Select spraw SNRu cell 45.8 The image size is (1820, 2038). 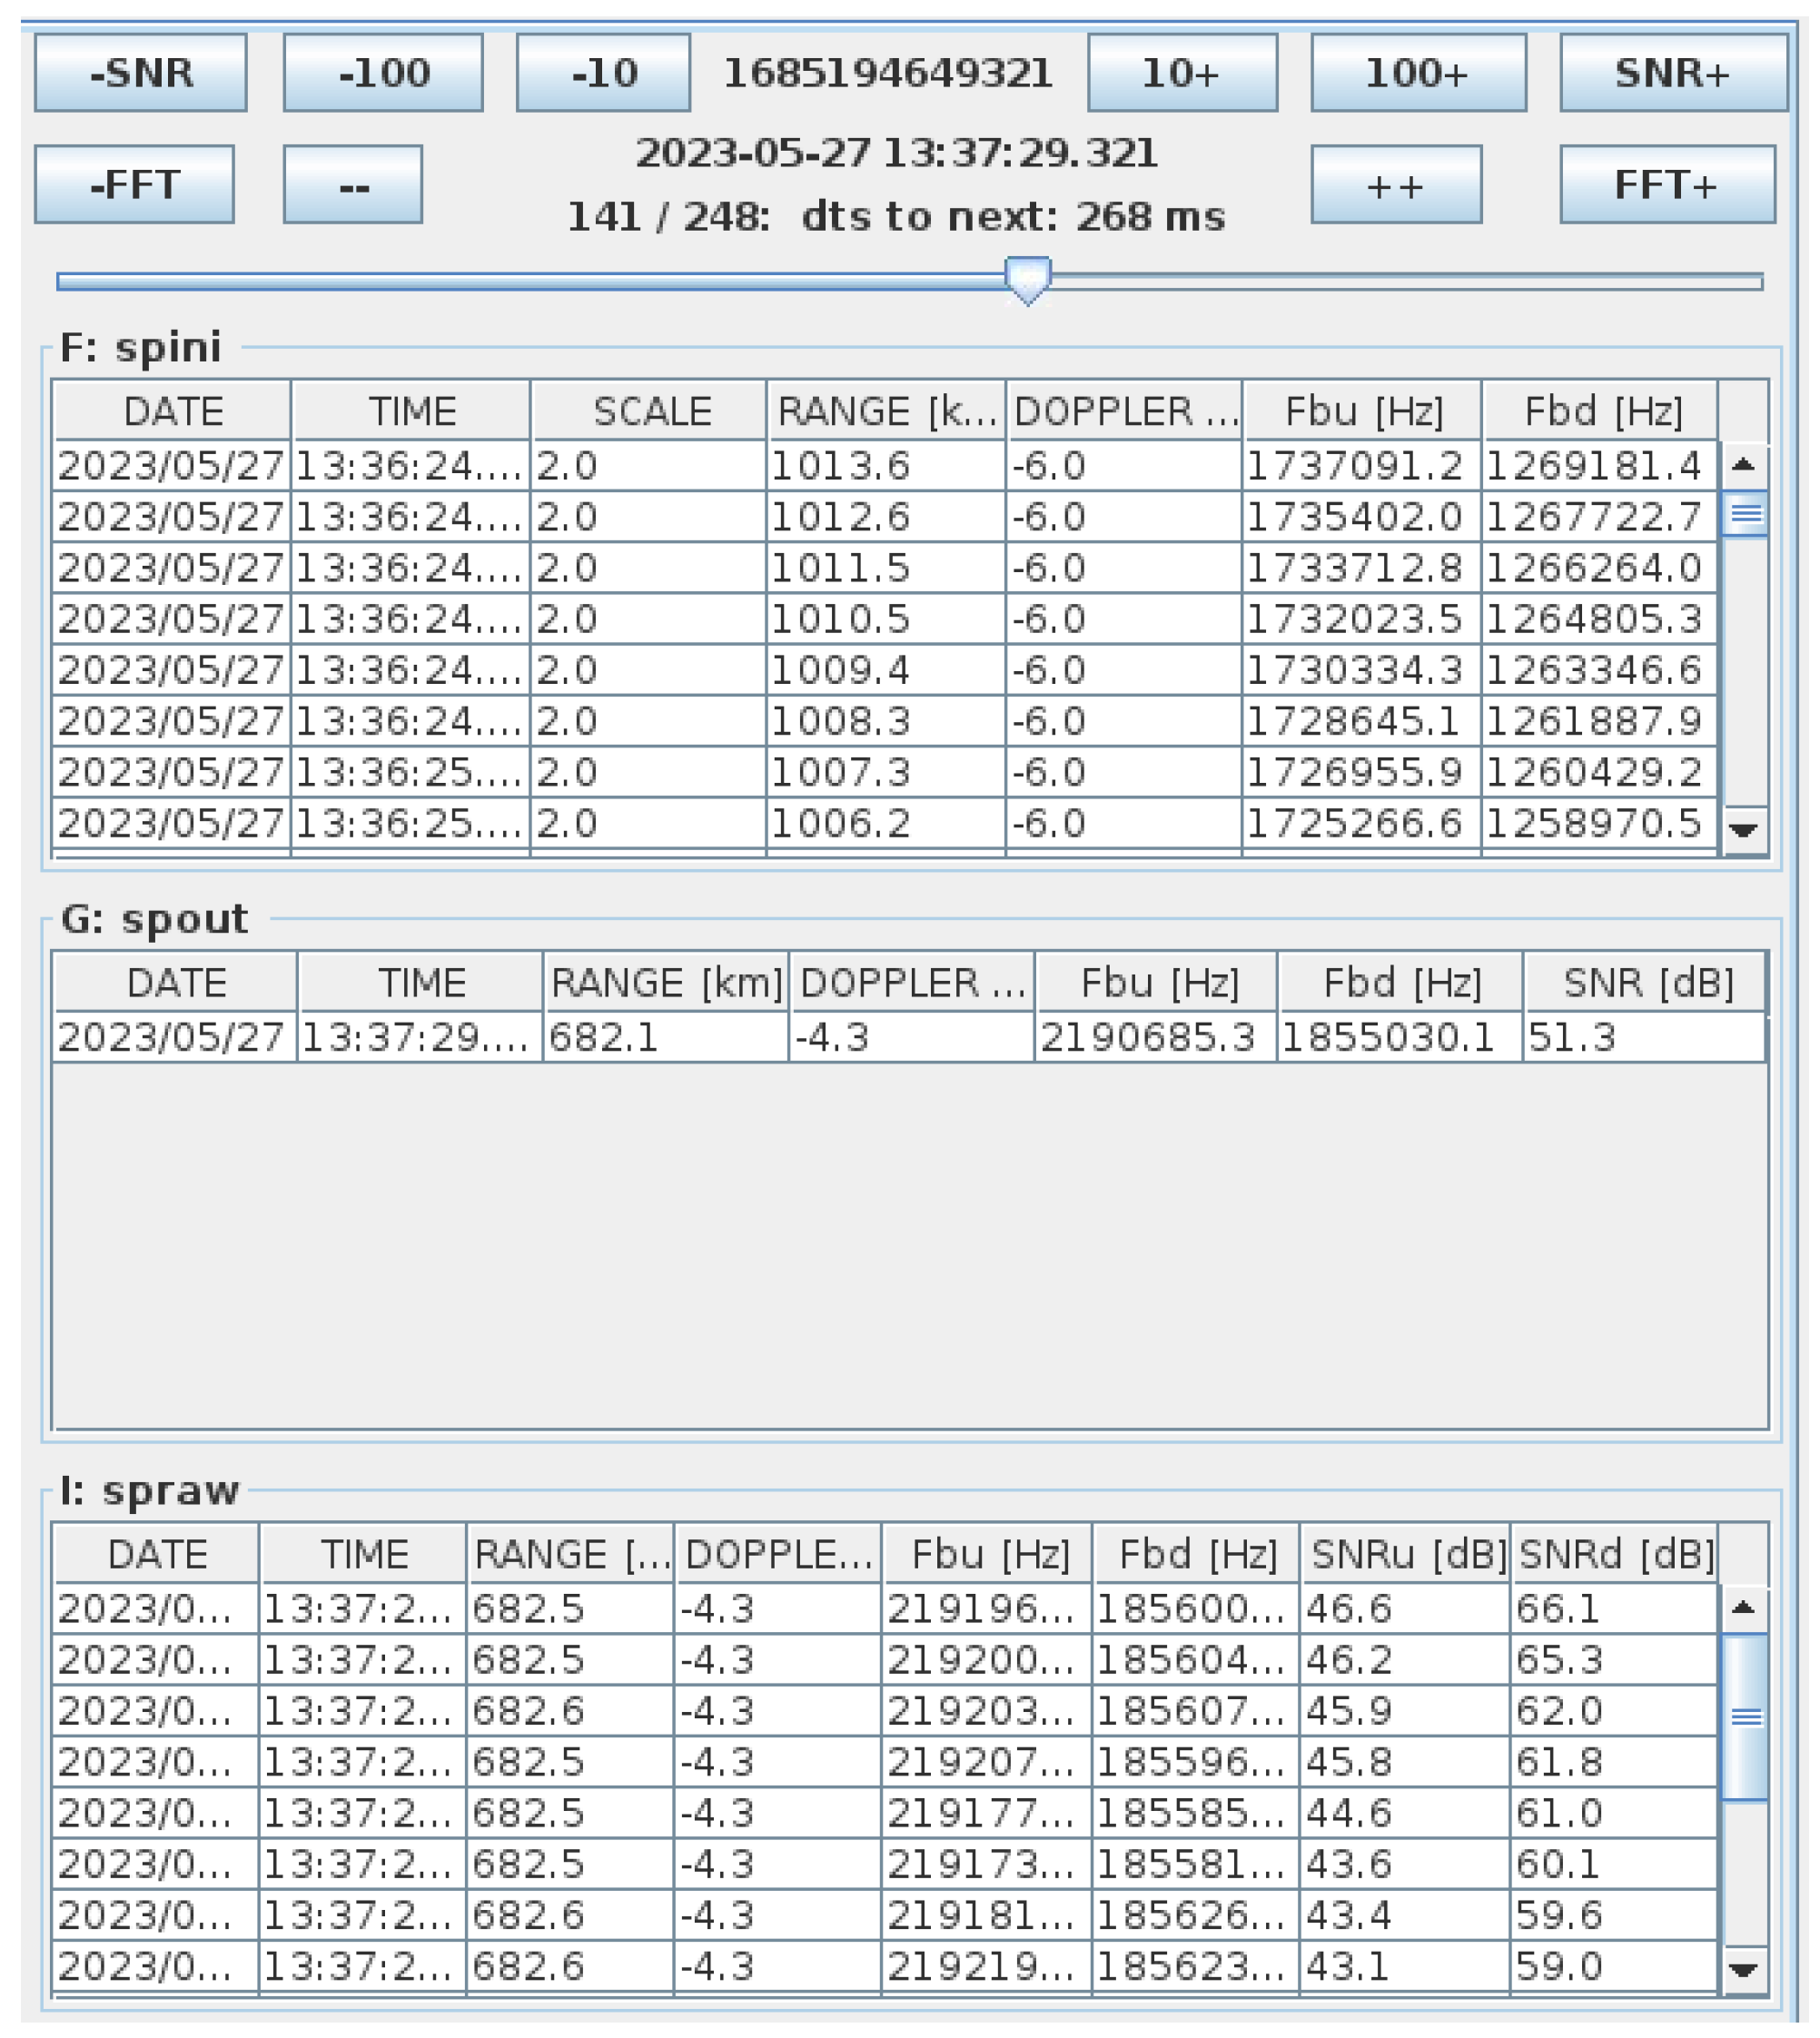[x=1405, y=1762]
